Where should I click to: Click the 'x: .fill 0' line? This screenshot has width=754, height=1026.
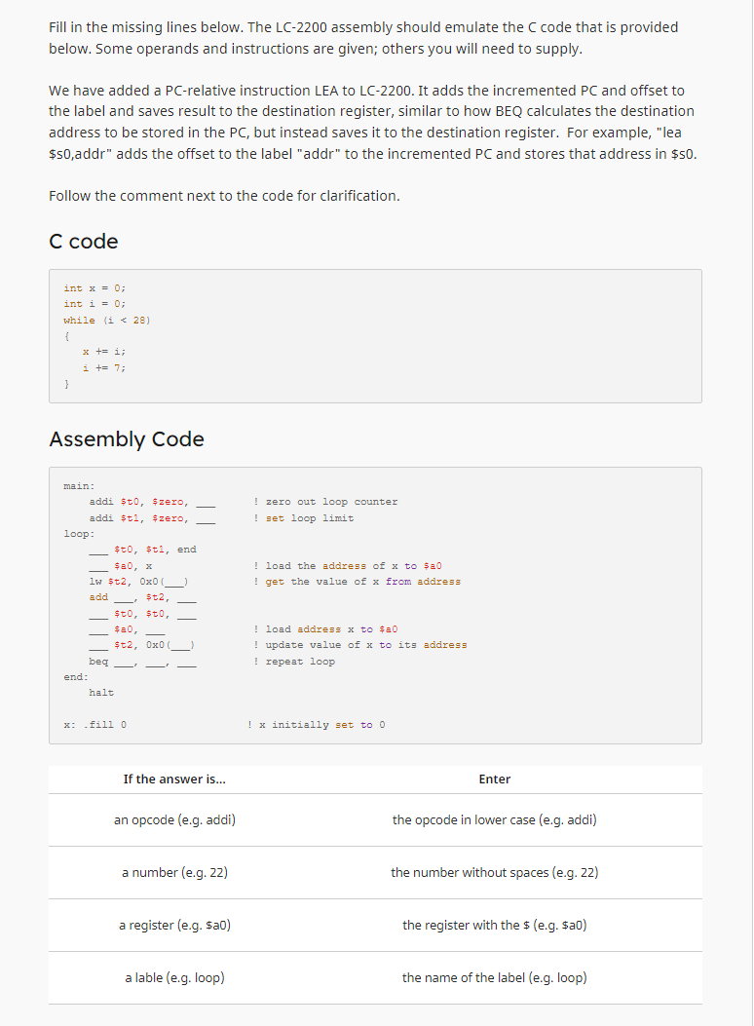coord(95,725)
